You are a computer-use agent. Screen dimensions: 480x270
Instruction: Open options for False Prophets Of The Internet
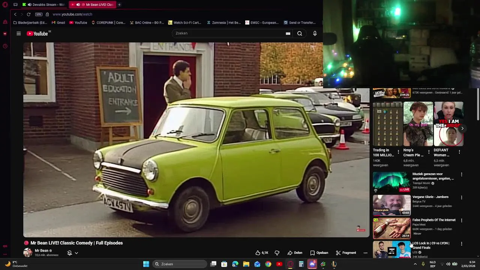pyautogui.click(x=462, y=220)
